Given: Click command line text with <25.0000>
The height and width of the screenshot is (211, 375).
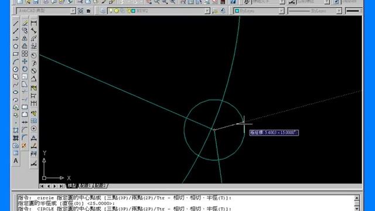Looking at the screenshot, I should click(x=66, y=203).
